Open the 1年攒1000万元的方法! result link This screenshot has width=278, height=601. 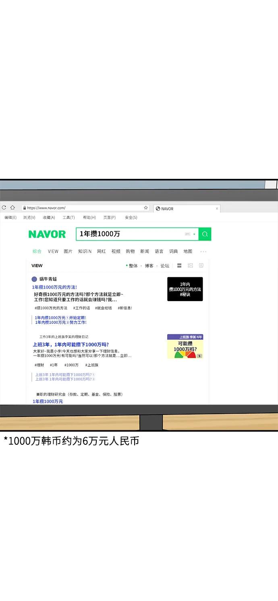click(54, 287)
